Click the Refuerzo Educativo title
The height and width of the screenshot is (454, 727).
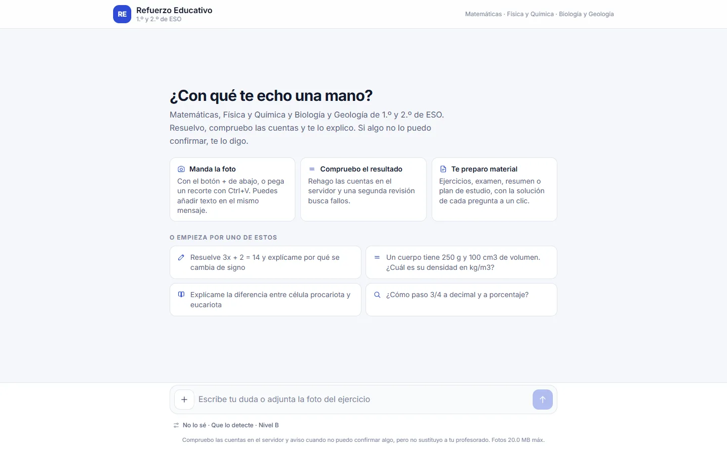[174, 10]
